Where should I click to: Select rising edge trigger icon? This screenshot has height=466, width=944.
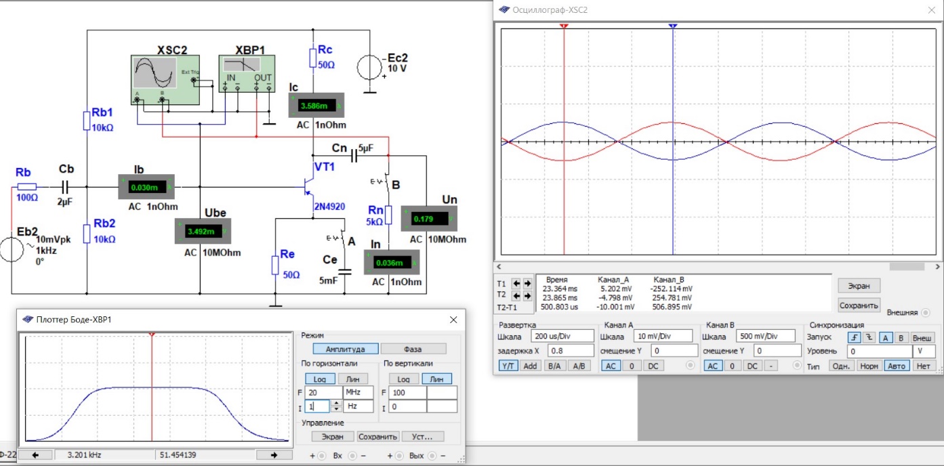tap(854, 337)
